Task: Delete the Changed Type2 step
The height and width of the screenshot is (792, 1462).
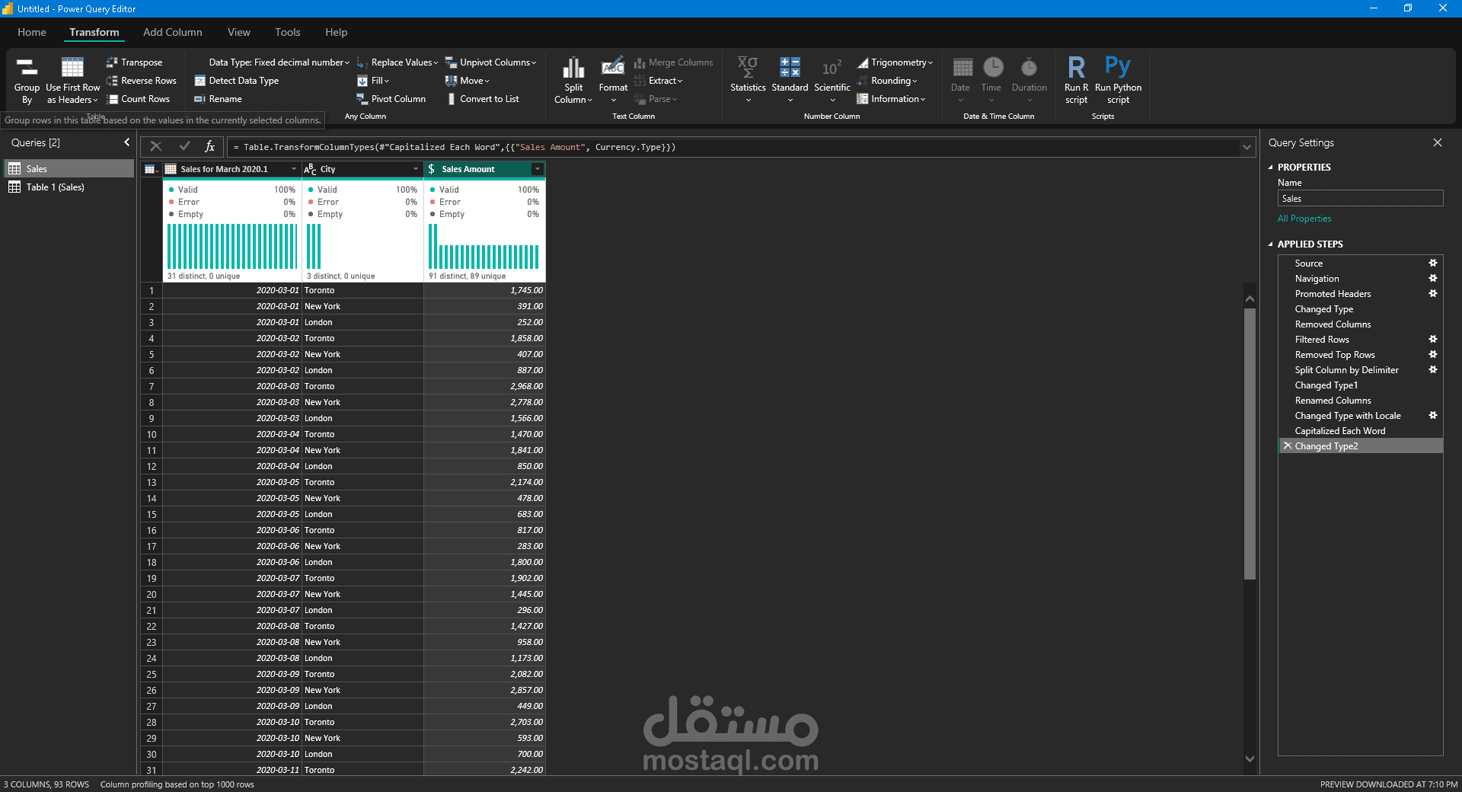Action: [x=1288, y=445]
